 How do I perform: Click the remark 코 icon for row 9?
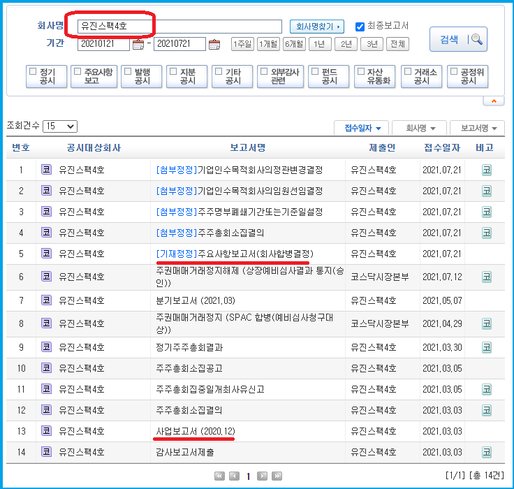click(x=487, y=347)
